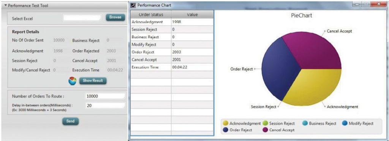Select the Acknowledgment legend yellow swatch

point(226,123)
